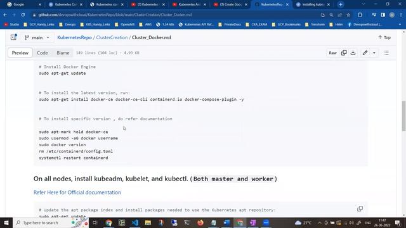406x228 pixels.
Task: Open Kubernetes API Ref bookmark
Action: pyautogui.click(x=196, y=24)
